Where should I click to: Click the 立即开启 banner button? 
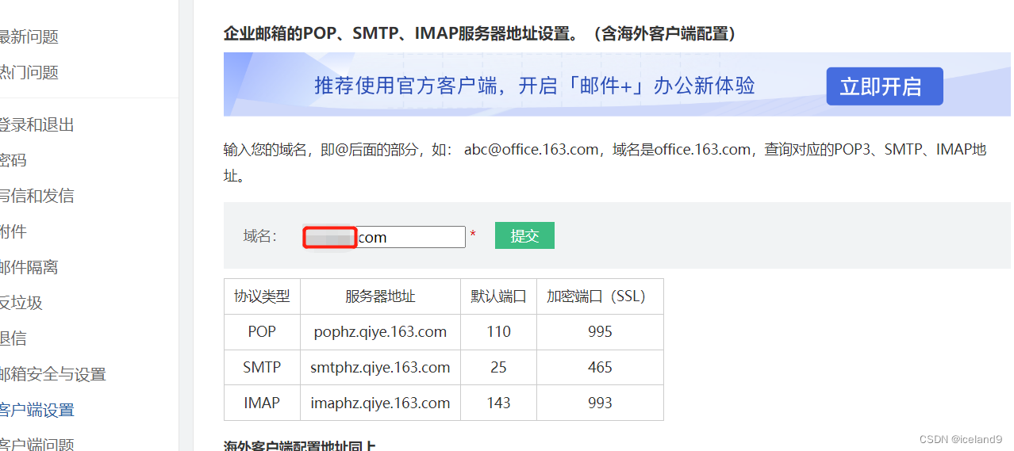(x=885, y=86)
